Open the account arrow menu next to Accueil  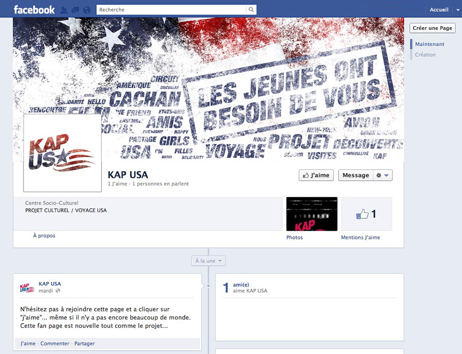pyautogui.click(x=458, y=10)
